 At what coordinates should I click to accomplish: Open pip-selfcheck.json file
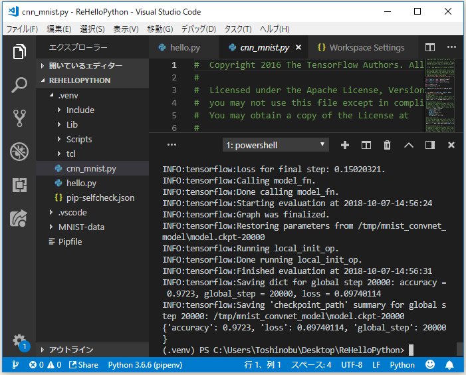[92, 197]
